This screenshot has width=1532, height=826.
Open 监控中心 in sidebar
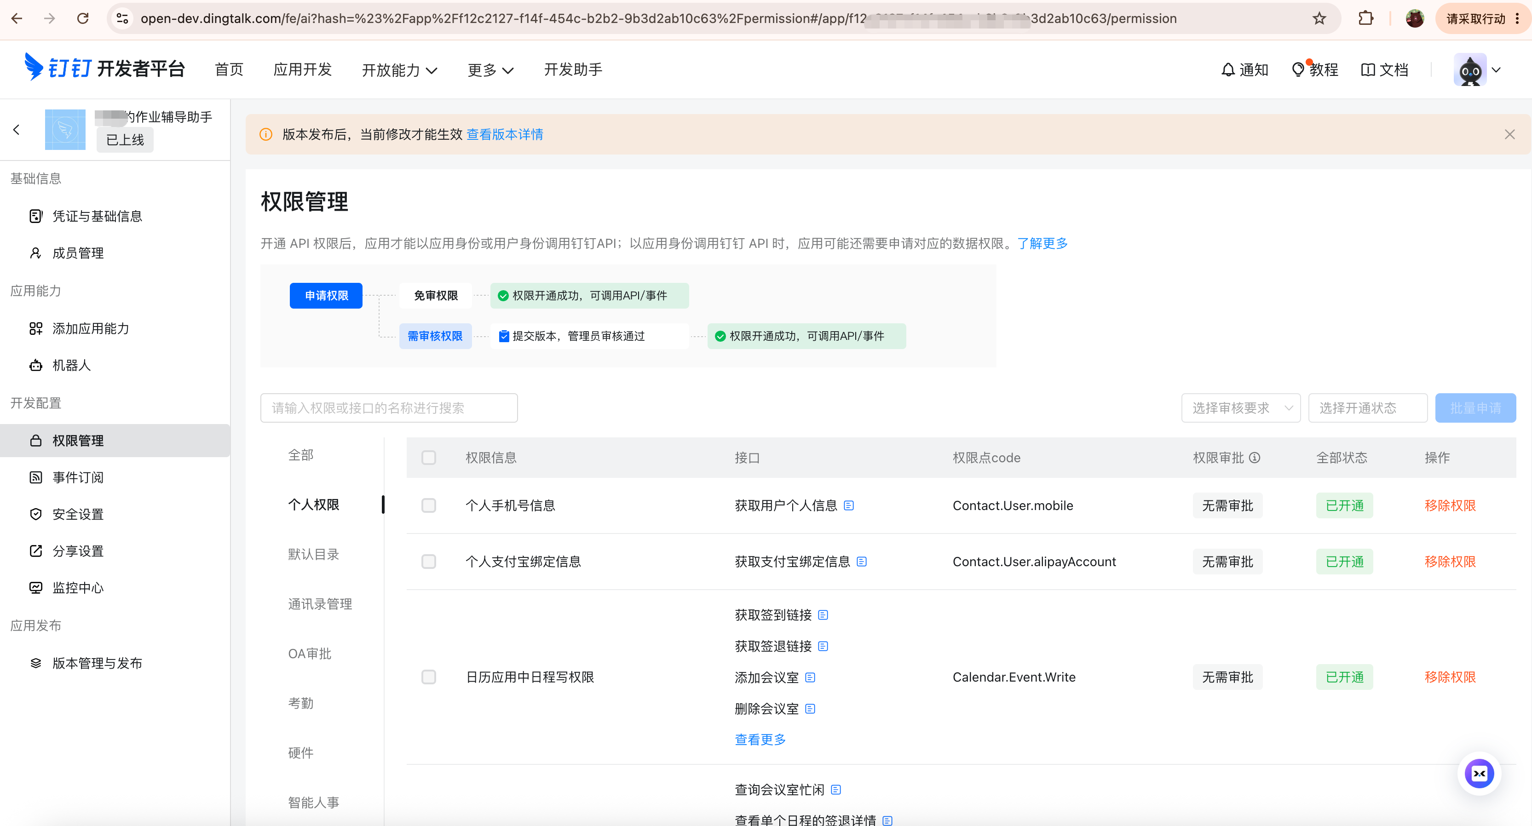[115, 588]
